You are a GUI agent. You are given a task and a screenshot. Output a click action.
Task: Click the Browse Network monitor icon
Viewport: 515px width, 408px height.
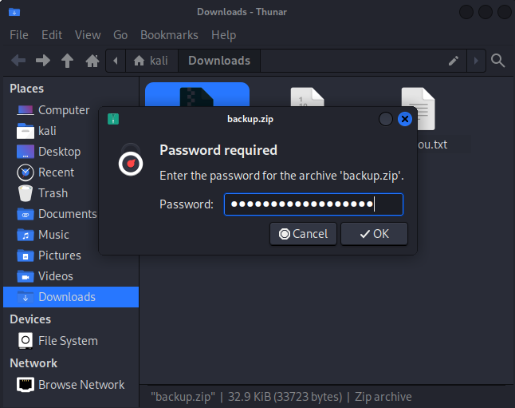(x=26, y=385)
